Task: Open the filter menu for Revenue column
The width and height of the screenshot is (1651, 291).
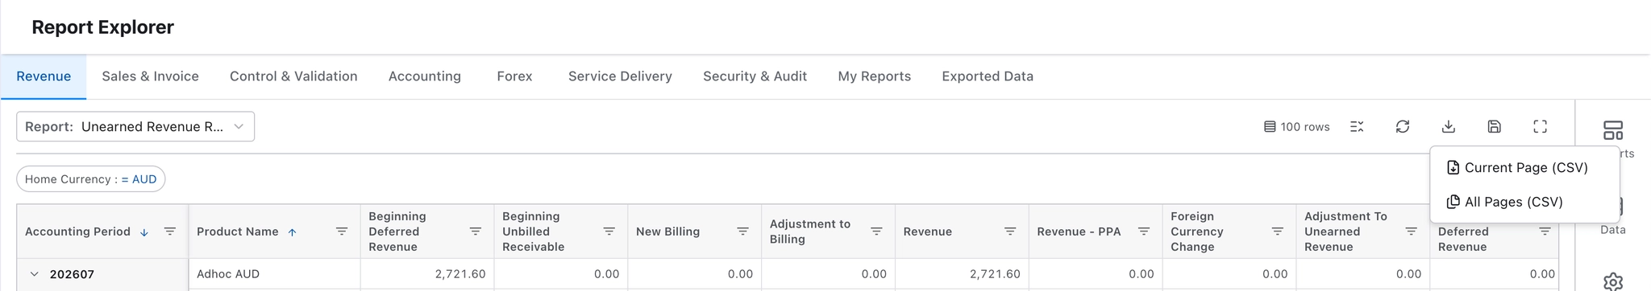Action: (1010, 232)
